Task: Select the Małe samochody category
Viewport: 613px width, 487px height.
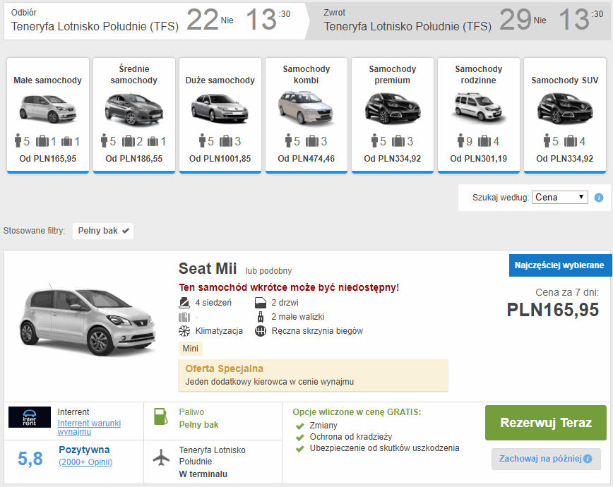Action: tap(48, 115)
